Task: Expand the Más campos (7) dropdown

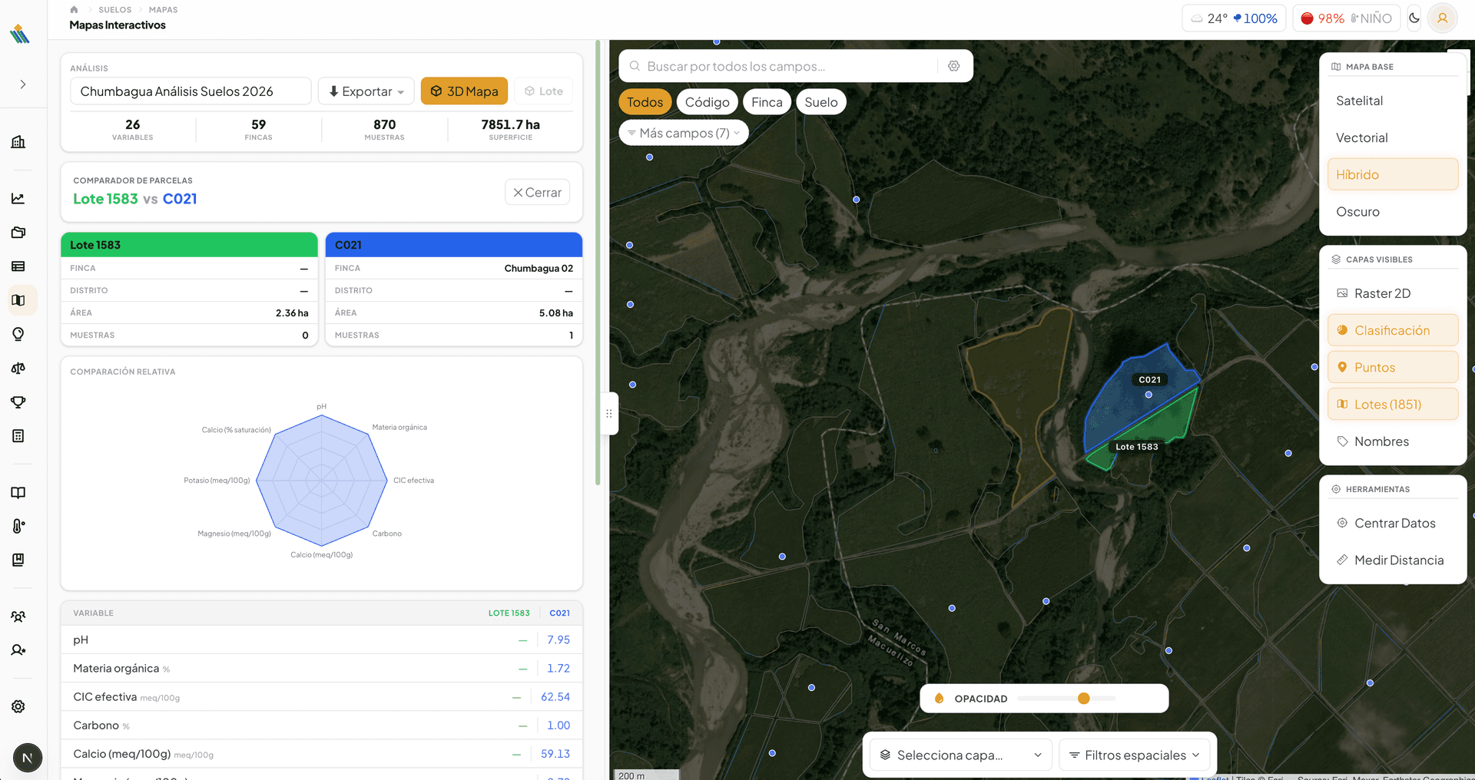Action: pos(684,133)
